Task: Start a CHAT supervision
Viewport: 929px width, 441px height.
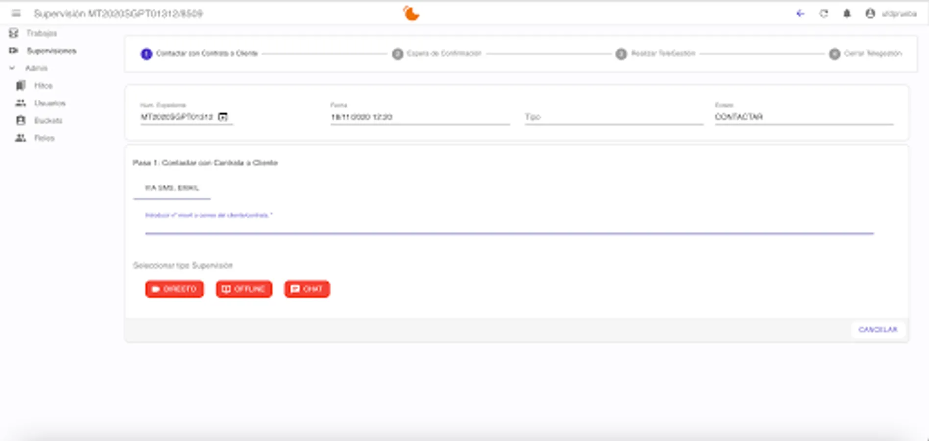Action: pyautogui.click(x=307, y=289)
